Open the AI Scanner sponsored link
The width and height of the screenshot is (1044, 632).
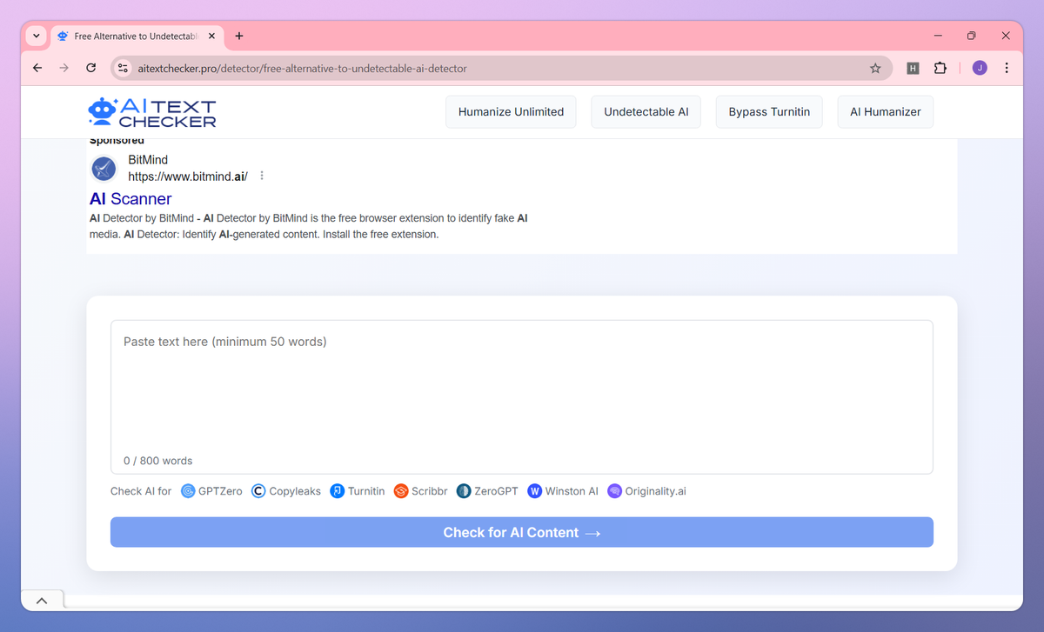(130, 199)
